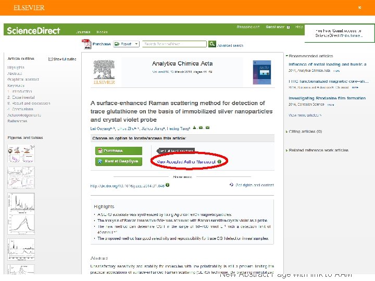Click the Rent at DeepDyve button
Viewport: 375px width, 281px height.
coord(119,161)
